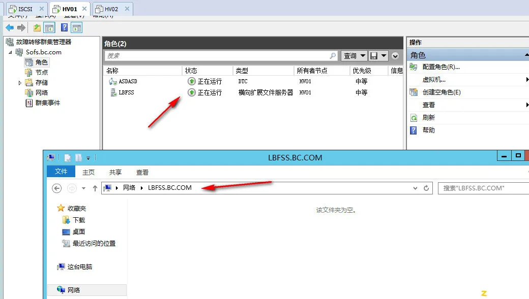Open the 查询 dropdown
The height and width of the screenshot is (299, 529).
[x=354, y=55]
